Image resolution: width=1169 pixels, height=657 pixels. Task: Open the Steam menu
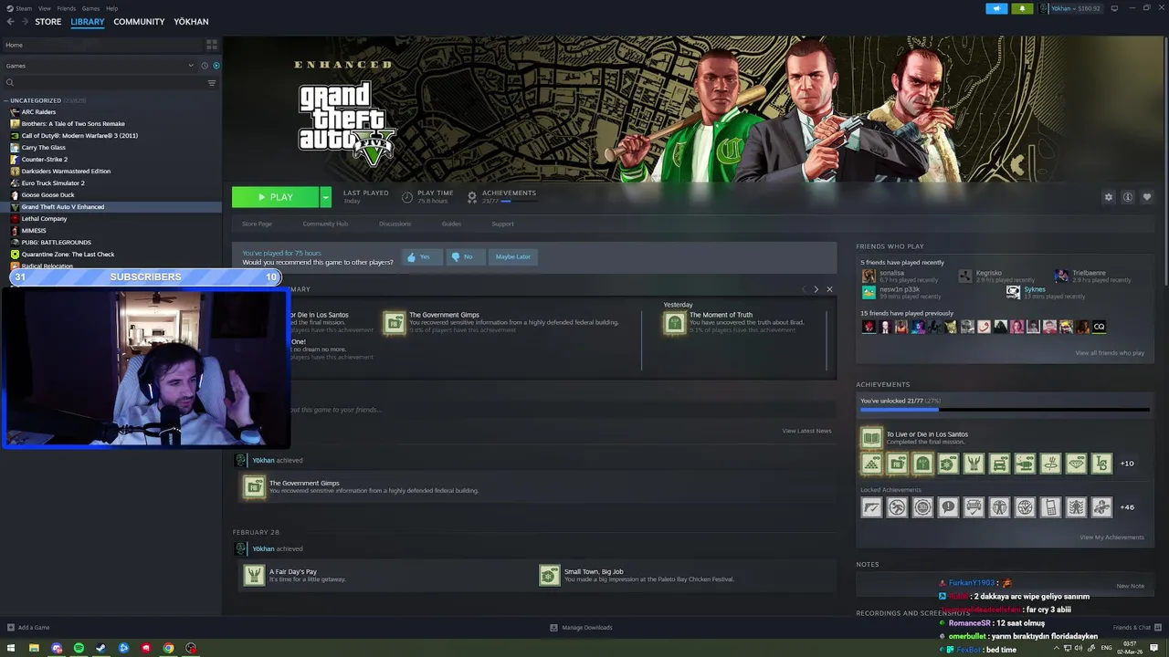[x=22, y=8]
